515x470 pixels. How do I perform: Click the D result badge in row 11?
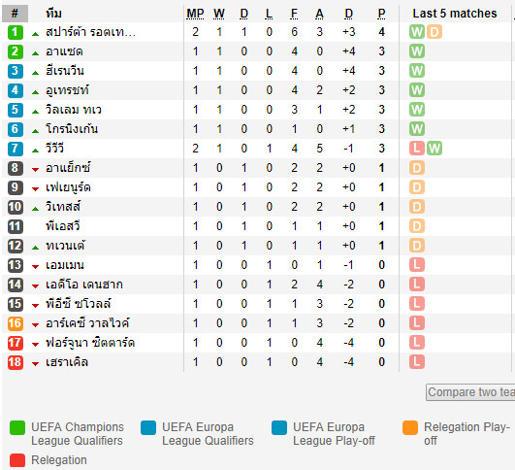(417, 226)
